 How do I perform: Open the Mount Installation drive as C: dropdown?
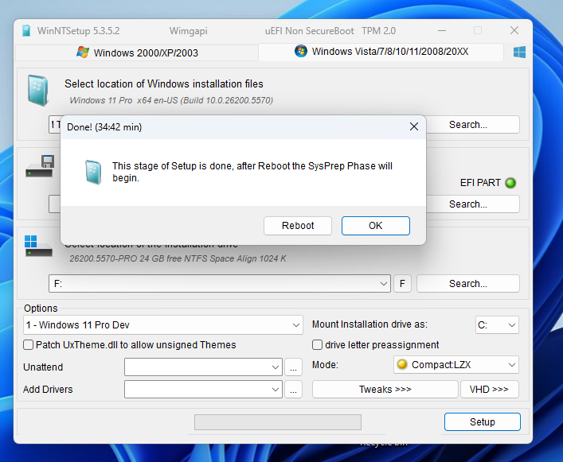[497, 325]
